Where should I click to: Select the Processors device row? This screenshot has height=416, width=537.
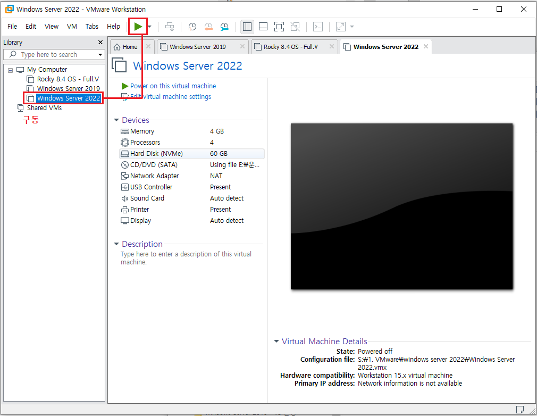pyautogui.click(x=192, y=142)
